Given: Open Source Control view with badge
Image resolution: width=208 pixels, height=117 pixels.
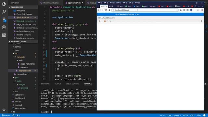Looking at the screenshot, I should 4,19.
